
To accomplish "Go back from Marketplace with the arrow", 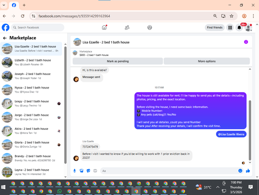I will click(x=5, y=38).
